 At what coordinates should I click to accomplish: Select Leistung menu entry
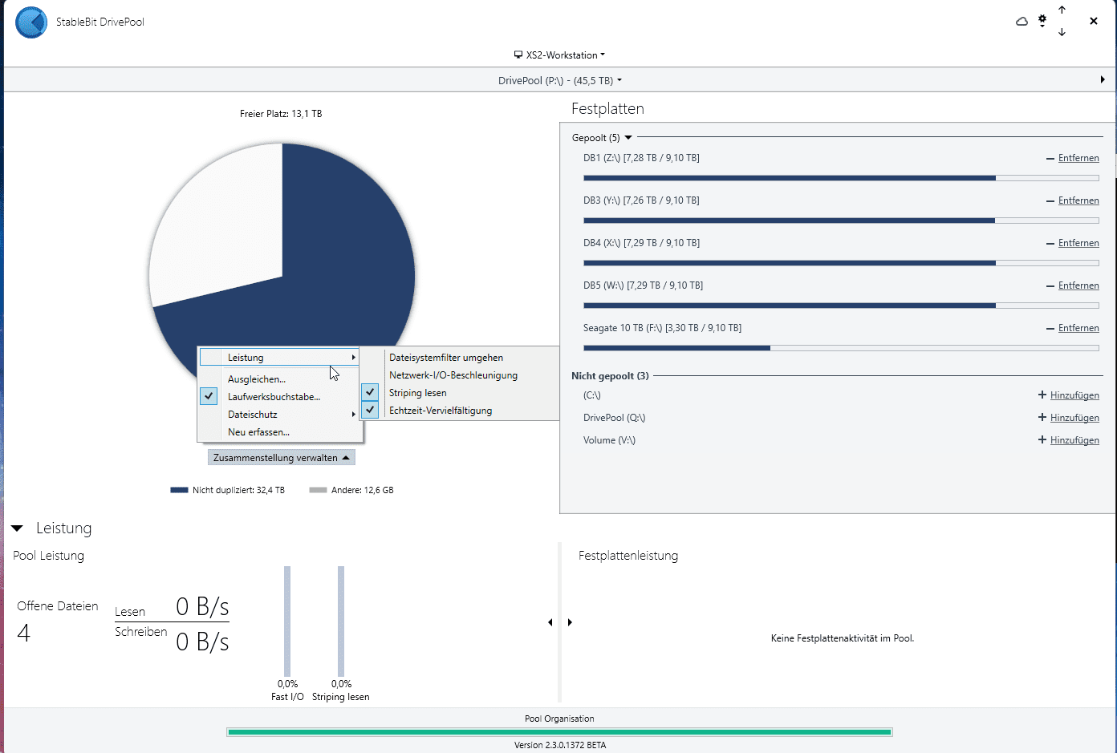pos(279,358)
